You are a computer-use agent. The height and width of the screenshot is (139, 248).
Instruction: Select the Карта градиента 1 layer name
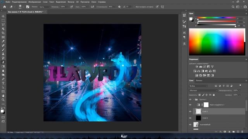point(217,105)
